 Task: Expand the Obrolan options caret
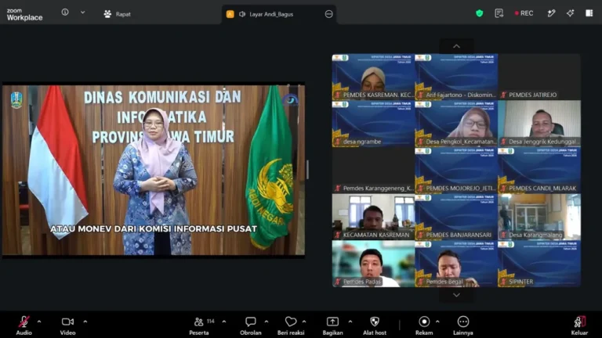pos(267,322)
